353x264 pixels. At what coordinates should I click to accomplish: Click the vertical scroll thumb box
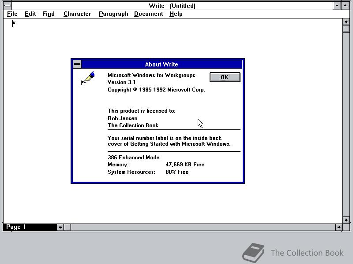pos(346,29)
